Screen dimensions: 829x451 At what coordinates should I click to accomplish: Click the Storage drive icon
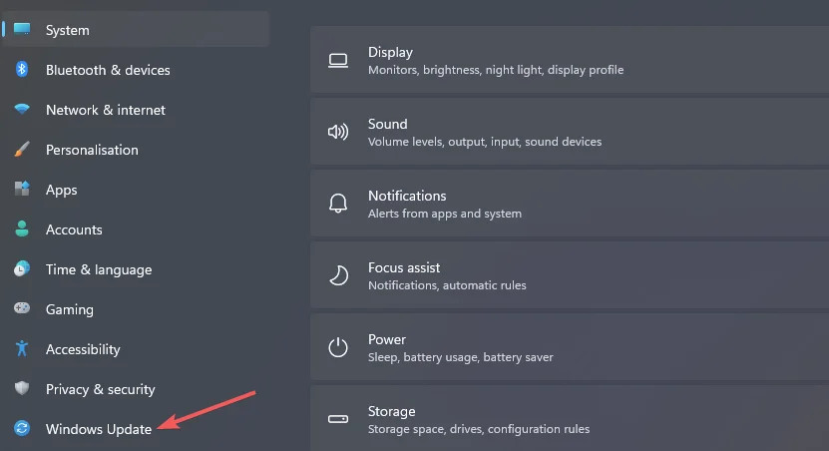tap(338, 419)
